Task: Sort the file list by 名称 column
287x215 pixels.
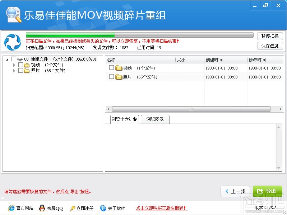Action: 140,60
